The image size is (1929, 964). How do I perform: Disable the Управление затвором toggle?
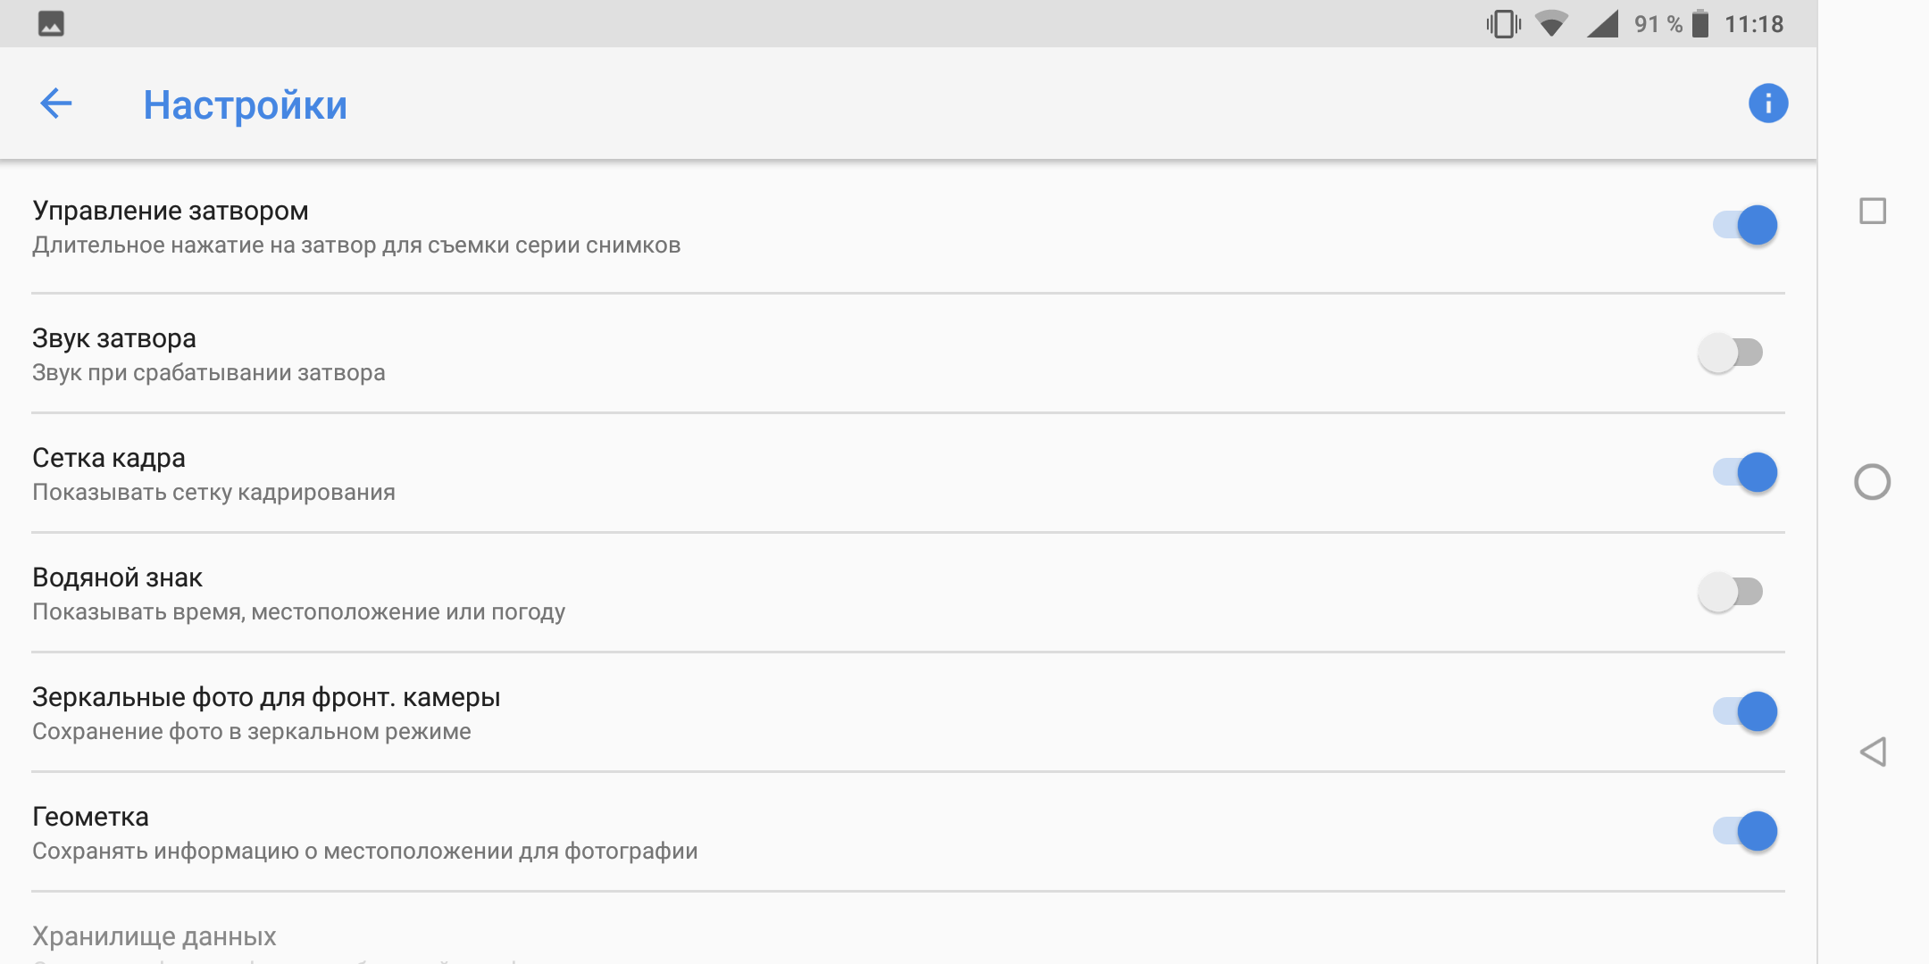click(1744, 225)
